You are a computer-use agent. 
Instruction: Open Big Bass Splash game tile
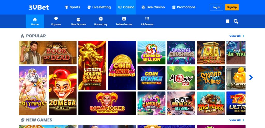point(211,103)
